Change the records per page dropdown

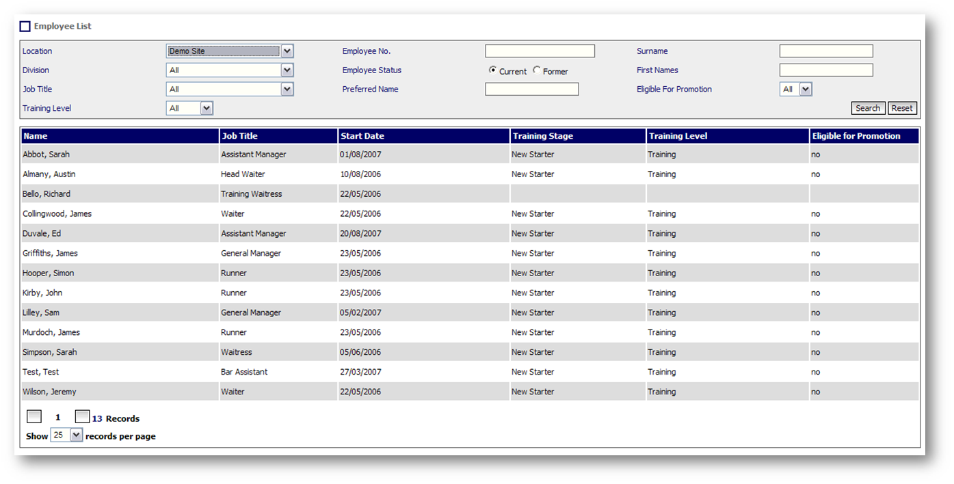click(76, 435)
